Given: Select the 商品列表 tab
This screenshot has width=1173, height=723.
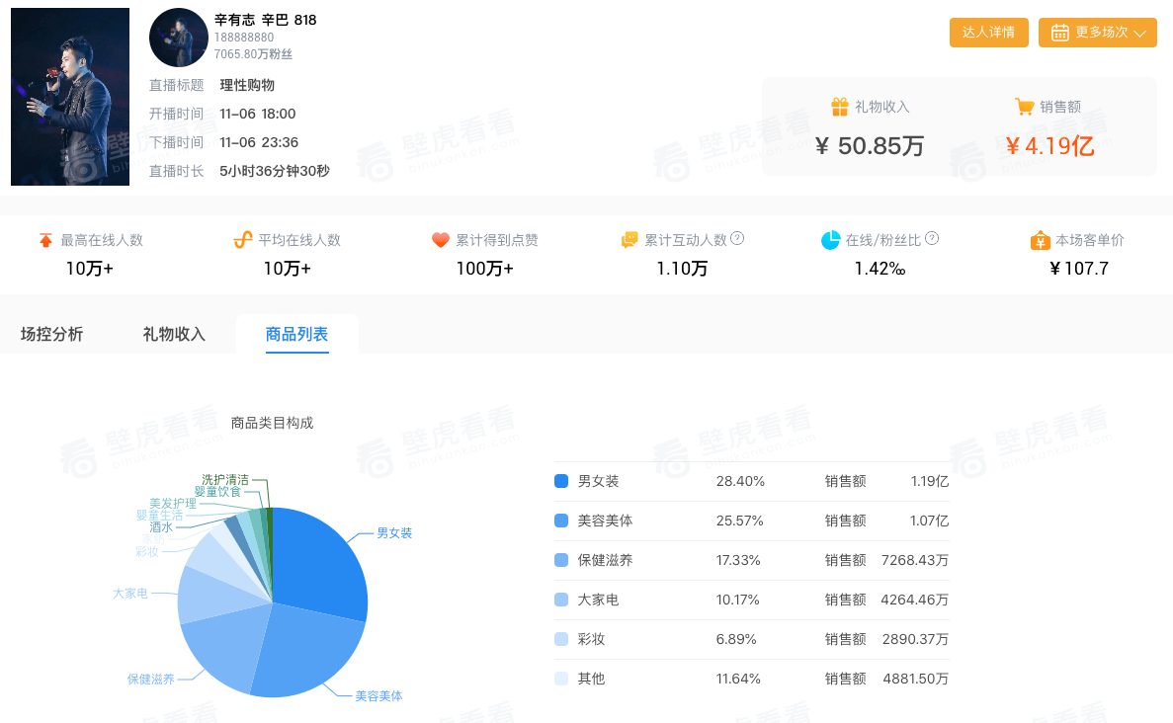Looking at the screenshot, I should [x=296, y=334].
